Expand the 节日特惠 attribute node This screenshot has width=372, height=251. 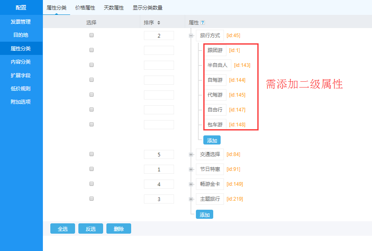pyautogui.click(x=191, y=169)
